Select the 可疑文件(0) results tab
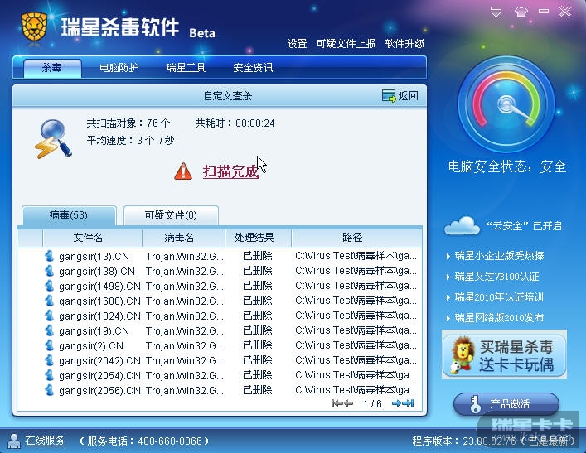 pyautogui.click(x=171, y=215)
